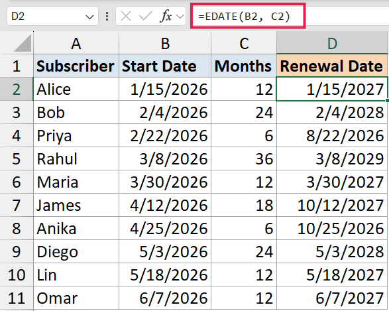Click renewal date 5/3/2028

coord(332,251)
